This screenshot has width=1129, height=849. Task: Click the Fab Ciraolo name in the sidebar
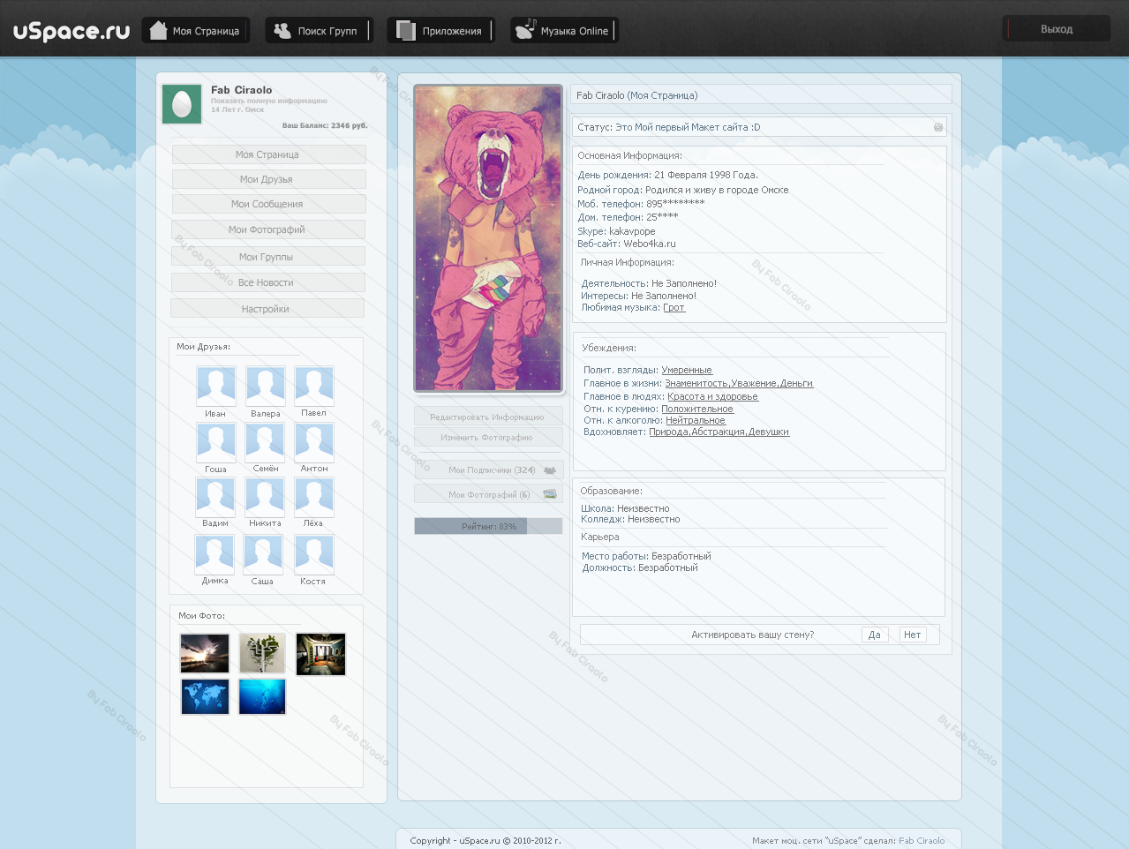241,90
